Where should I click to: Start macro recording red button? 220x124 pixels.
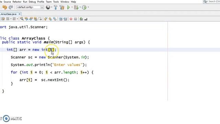(71, 19)
